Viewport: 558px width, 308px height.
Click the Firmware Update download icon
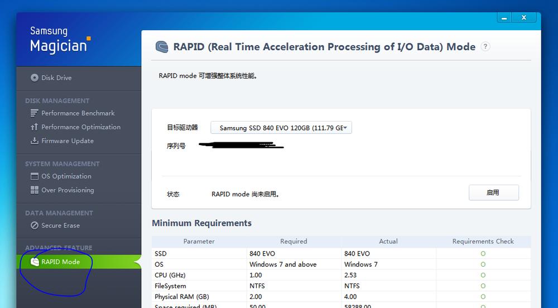click(34, 141)
